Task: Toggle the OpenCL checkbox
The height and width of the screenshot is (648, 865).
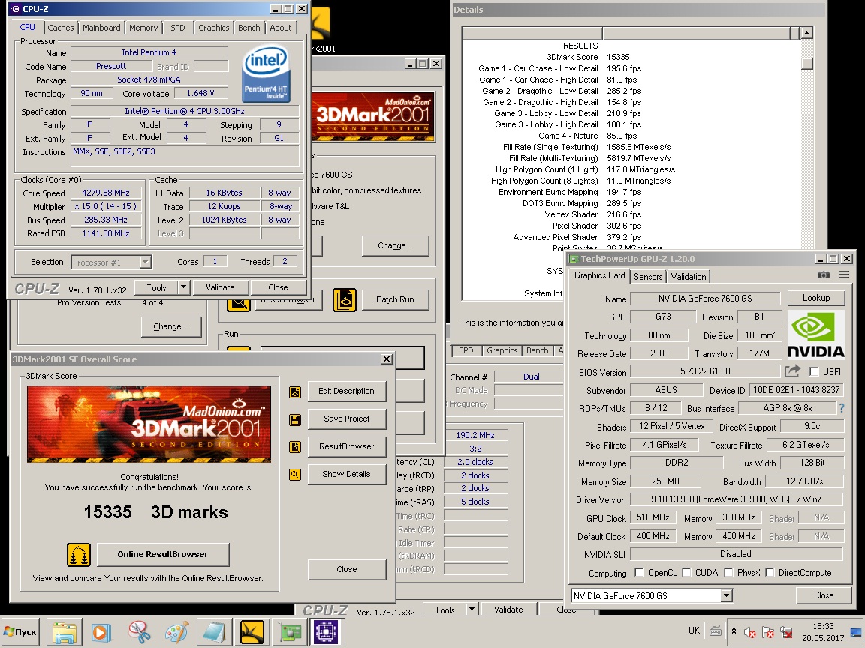Action: pyautogui.click(x=639, y=572)
